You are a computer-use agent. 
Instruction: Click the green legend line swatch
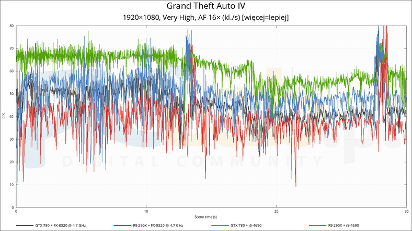(220, 225)
